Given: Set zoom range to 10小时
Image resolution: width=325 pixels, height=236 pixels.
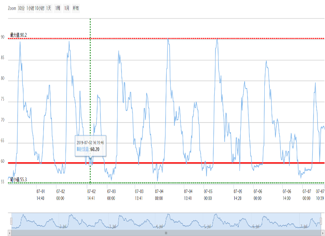Looking at the screenshot, I should tap(40, 8).
